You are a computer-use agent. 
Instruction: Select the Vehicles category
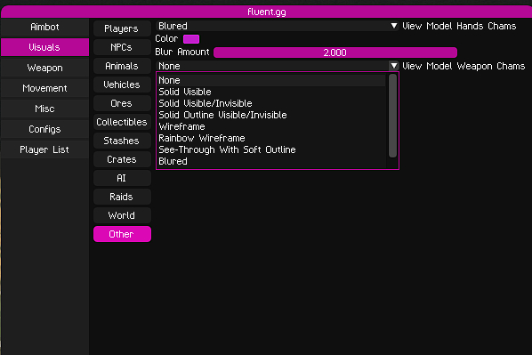click(122, 85)
